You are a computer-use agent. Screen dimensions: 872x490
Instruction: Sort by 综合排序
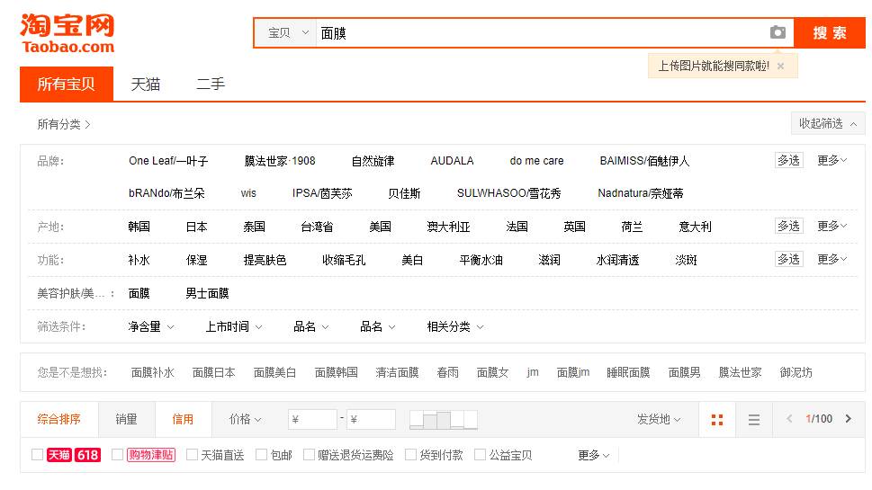(x=59, y=419)
